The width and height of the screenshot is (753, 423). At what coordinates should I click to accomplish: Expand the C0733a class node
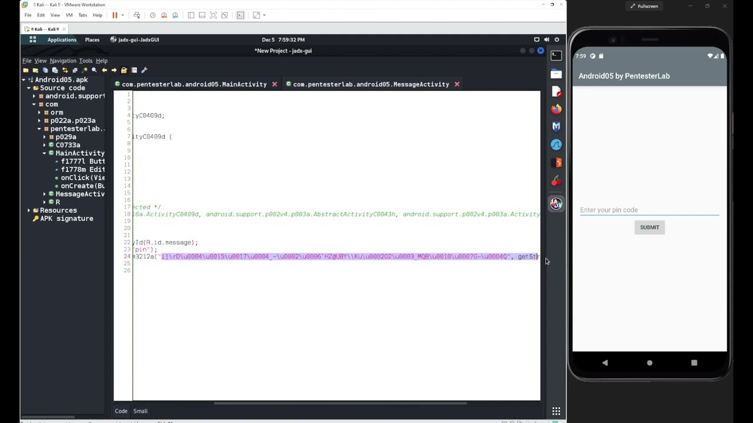point(44,145)
